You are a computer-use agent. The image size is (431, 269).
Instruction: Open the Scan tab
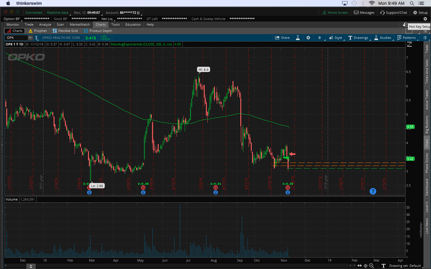(x=60, y=25)
